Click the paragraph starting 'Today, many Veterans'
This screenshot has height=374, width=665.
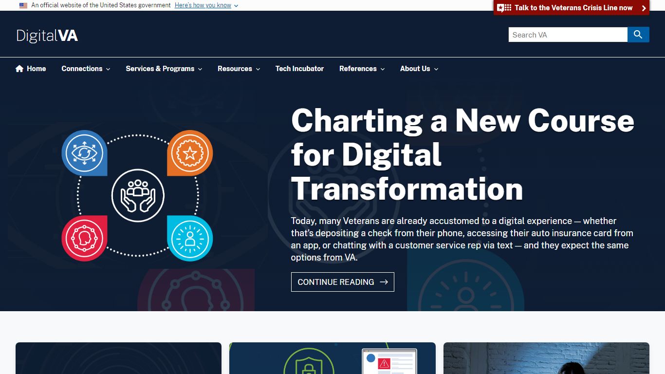(x=462, y=239)
